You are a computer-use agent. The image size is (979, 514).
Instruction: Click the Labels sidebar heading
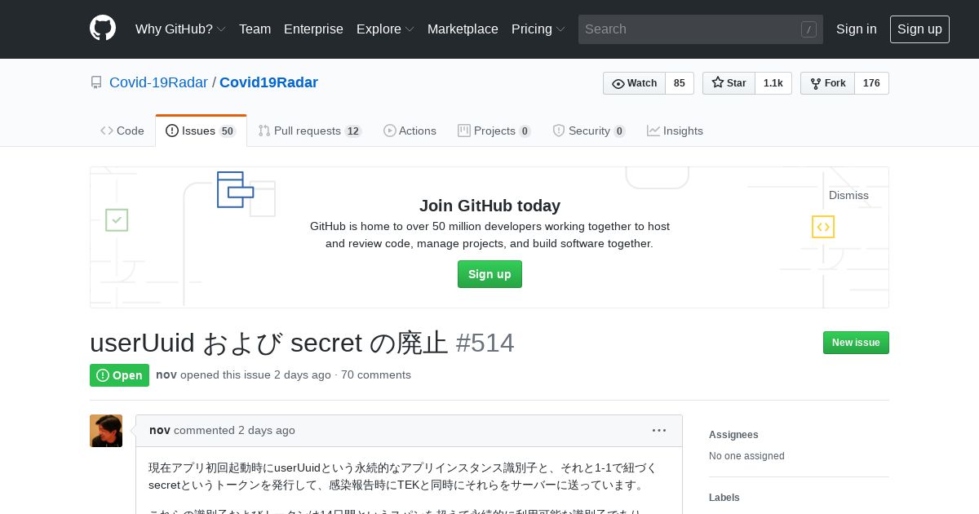click(724, 498)
